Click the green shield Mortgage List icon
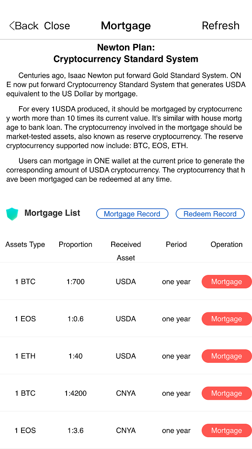Viewport: 252px width, 449px height. [x=13, y=214]
